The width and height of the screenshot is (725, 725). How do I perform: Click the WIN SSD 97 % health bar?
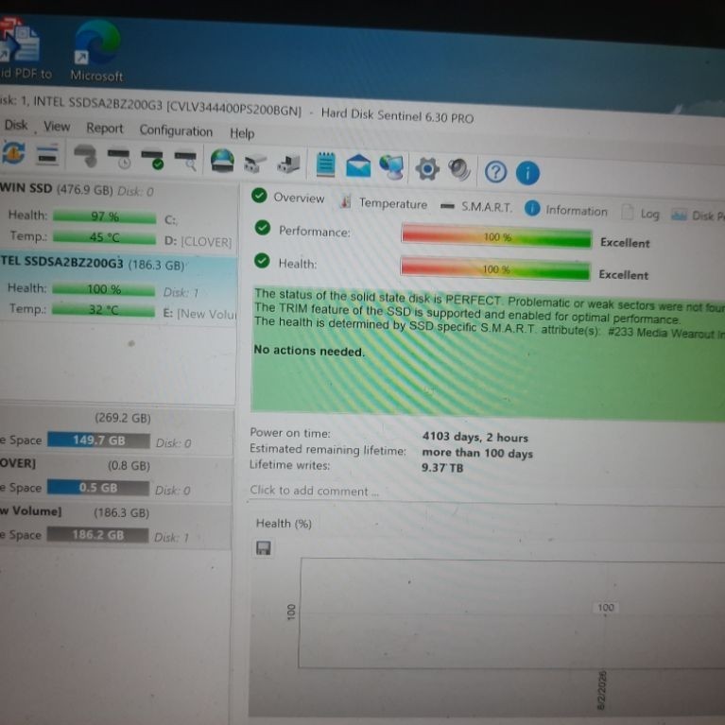coord(105,216)
